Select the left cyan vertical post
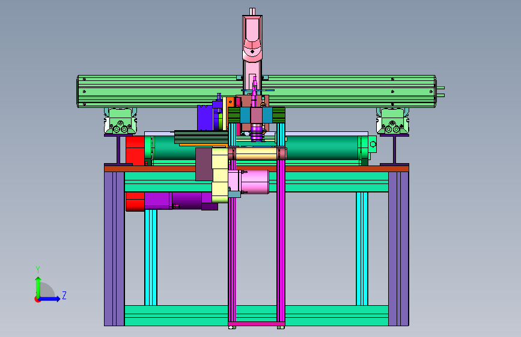 point(150,257)
